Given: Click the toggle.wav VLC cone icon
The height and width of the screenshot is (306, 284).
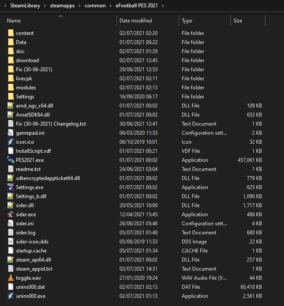Looking at the screenshot, I should click(10, 278).
